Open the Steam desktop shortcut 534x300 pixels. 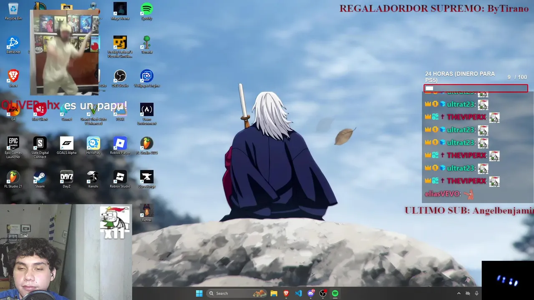40,180
